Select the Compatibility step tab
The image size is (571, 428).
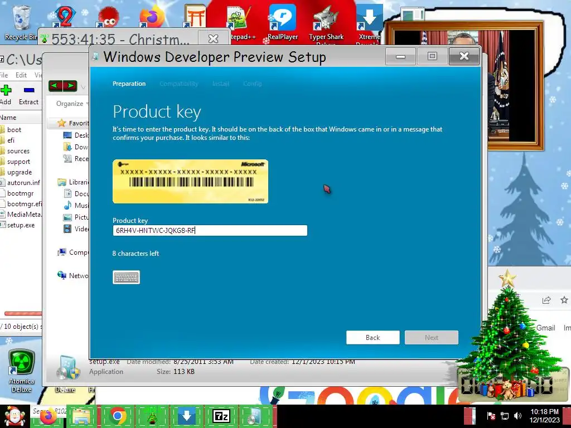(179, 84)
